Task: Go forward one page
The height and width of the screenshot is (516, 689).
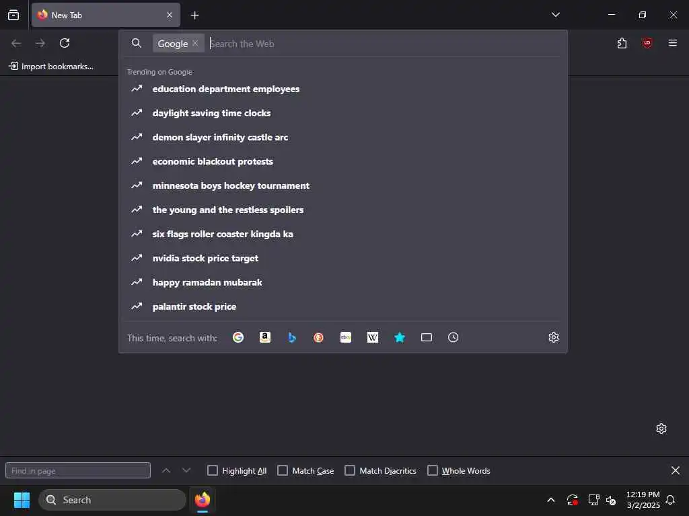Action: [x=40, y=43]
